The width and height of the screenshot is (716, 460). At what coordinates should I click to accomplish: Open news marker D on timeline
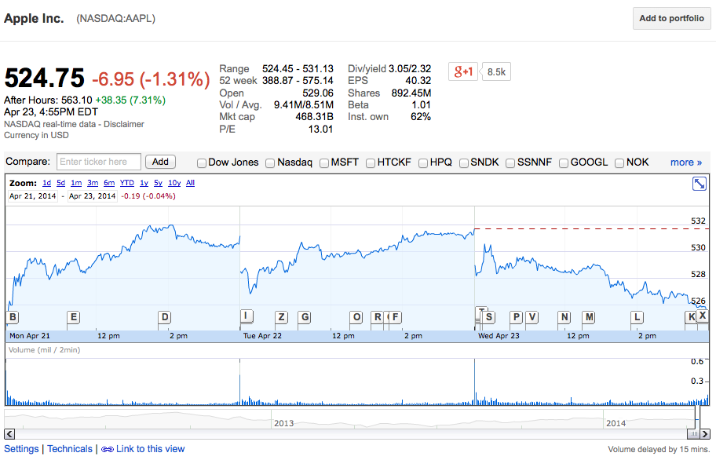tap(164, 317)
